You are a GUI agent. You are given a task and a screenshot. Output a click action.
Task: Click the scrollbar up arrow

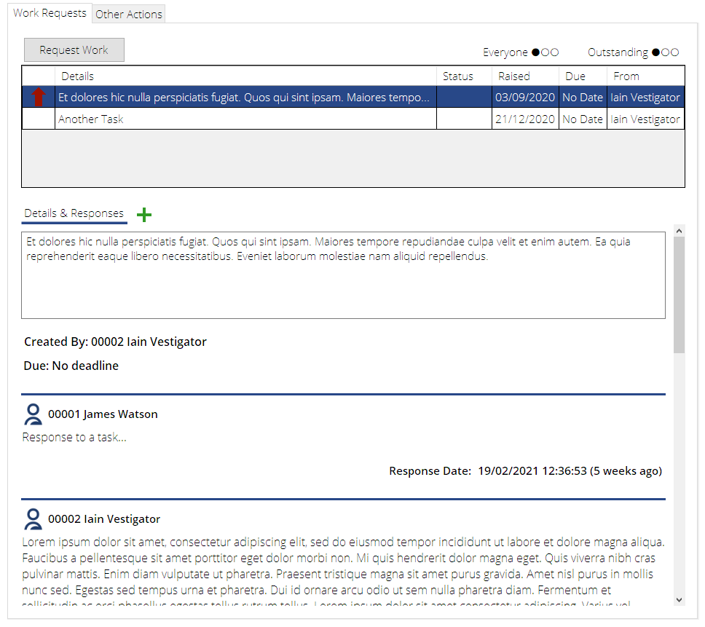coord(679,231)
